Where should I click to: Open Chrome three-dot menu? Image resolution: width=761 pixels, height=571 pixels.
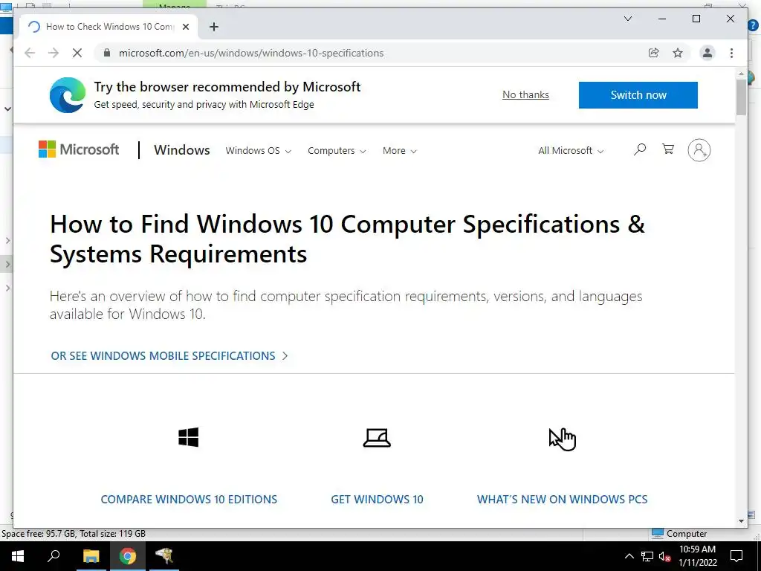[x=731, y=53]
